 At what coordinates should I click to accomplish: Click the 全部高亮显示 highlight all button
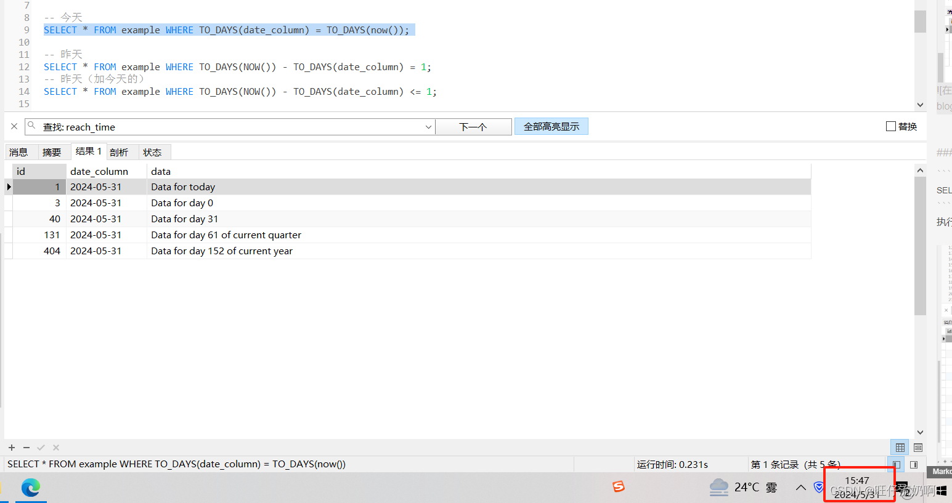(x=551, y=126)
